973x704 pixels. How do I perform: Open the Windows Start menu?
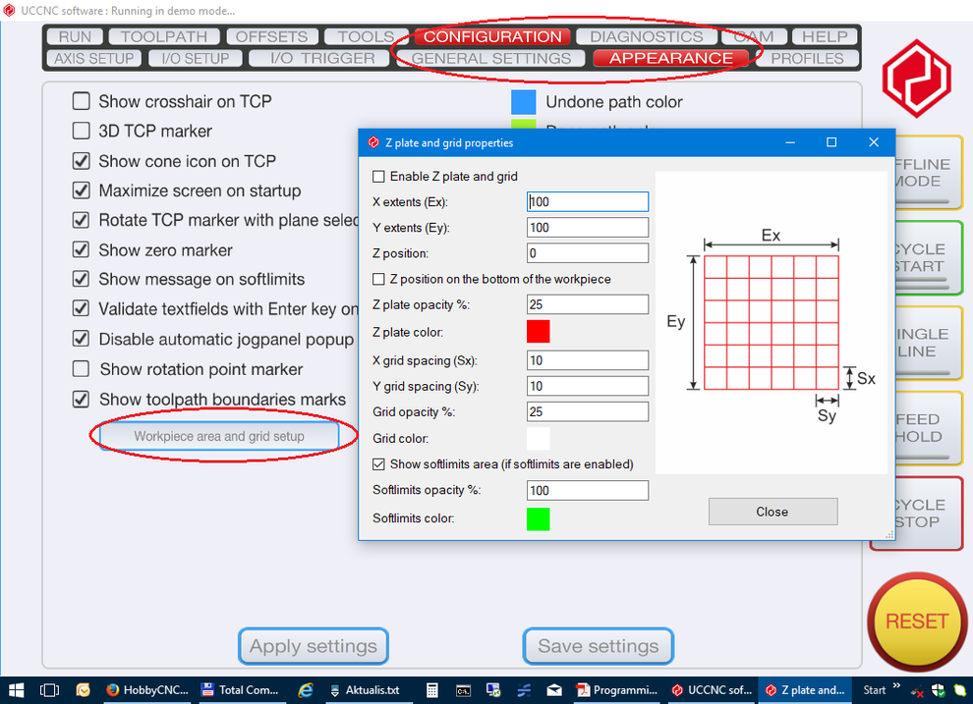[15, 690]
